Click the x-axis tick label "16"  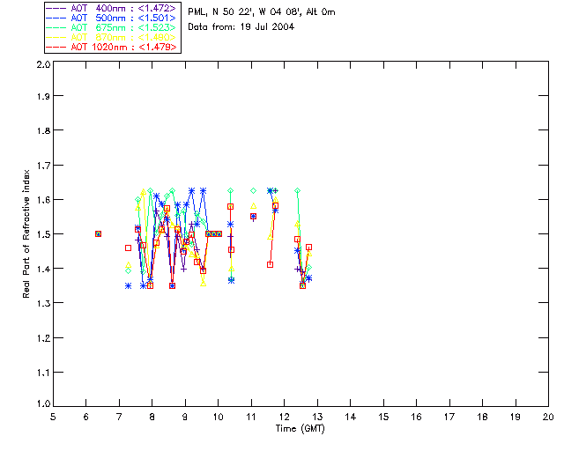tap(416, 417)
